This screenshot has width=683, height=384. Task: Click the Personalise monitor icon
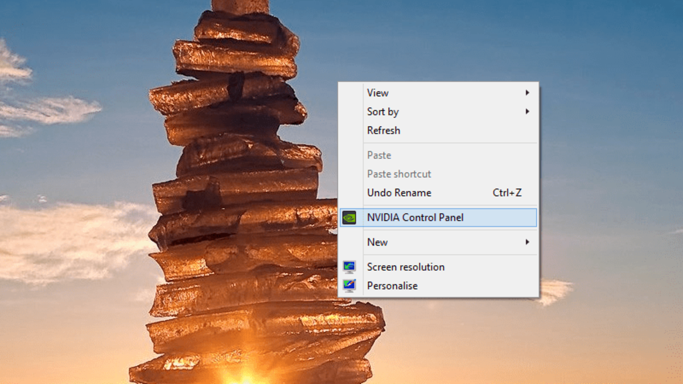[x=349, y=286]
